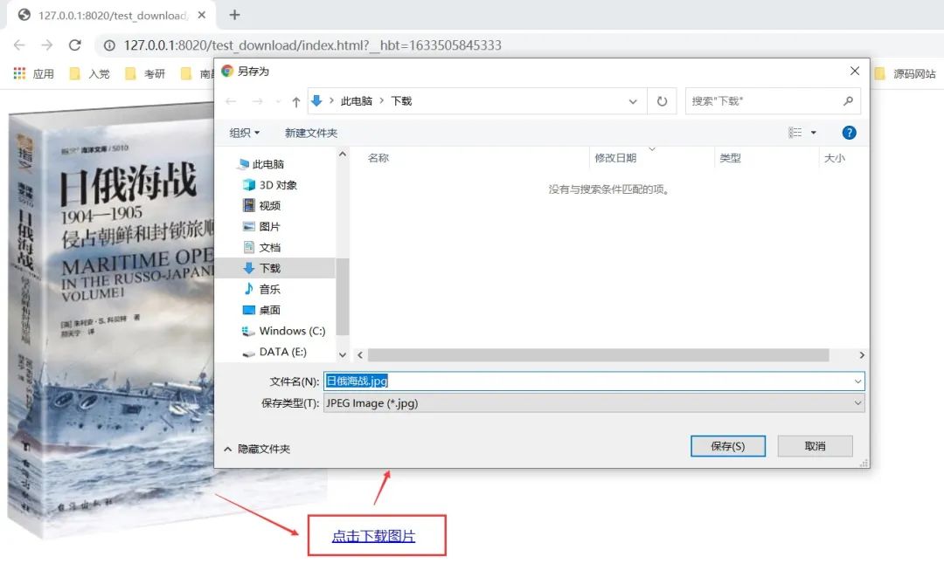Screen dimensions: 944x577
Task: Open the 保存类型 JPEG Image dropdown
Action: click(594, 403)
